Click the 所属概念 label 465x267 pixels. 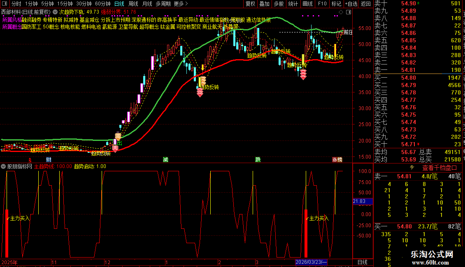tap(12, 27)
